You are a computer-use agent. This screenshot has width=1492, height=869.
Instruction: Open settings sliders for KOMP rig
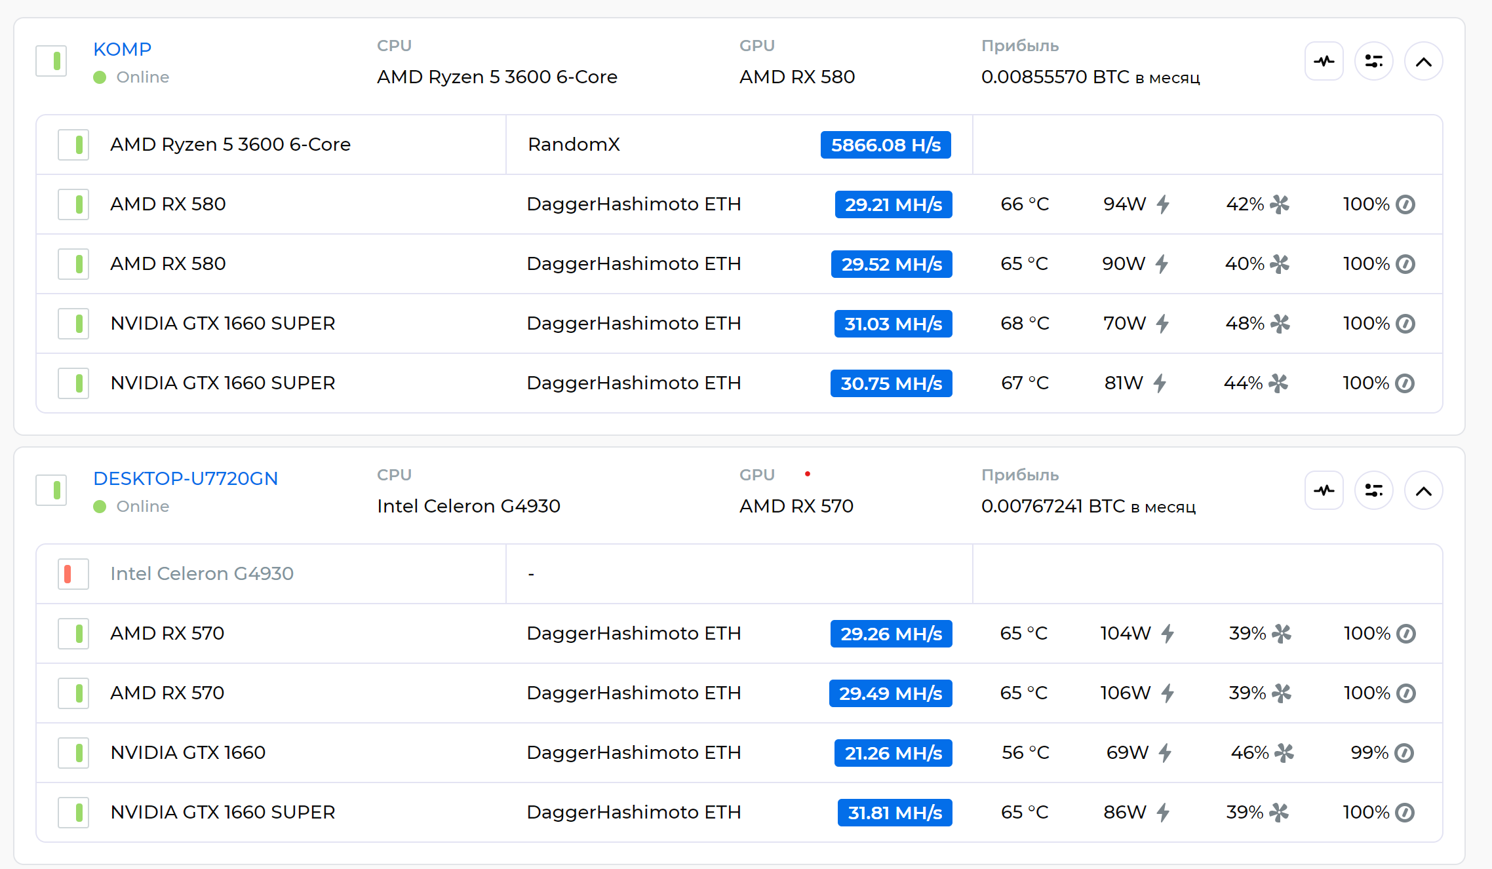1373,62
